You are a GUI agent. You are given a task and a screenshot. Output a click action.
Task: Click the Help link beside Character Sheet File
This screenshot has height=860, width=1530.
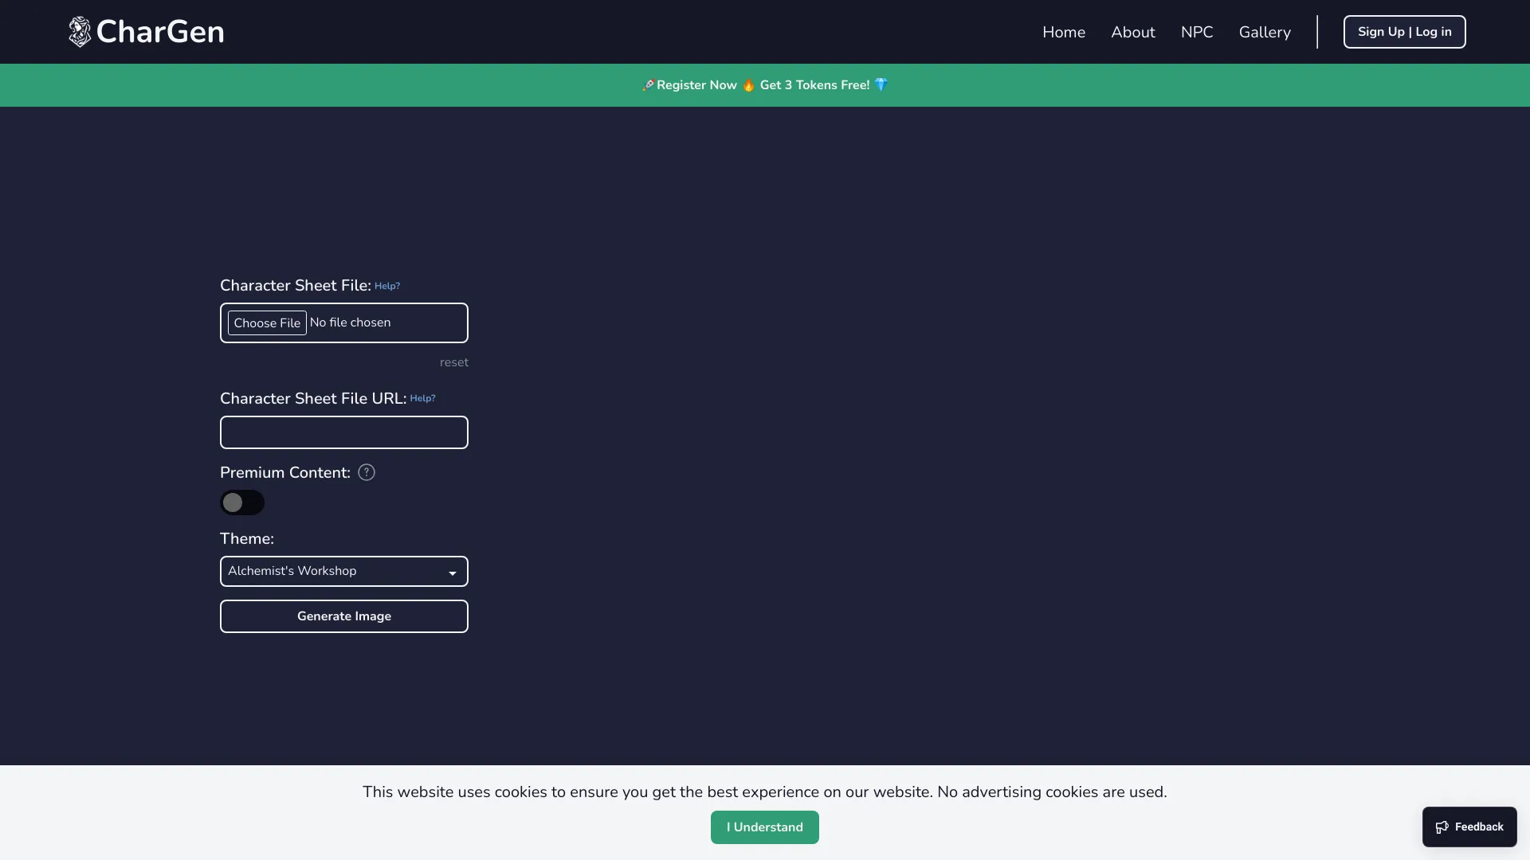(x=387, y=286)
